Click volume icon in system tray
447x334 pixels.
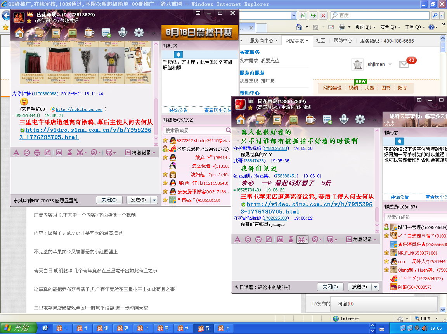coord(424,328)
